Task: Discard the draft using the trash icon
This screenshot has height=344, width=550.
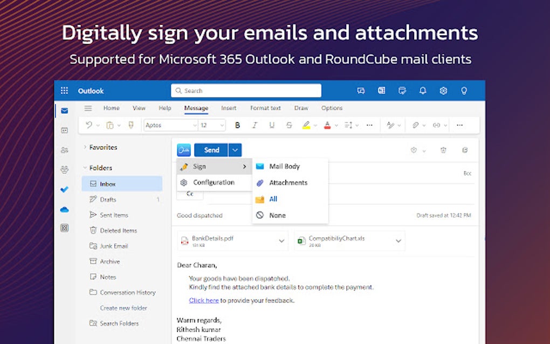Action: coord(443,150)
